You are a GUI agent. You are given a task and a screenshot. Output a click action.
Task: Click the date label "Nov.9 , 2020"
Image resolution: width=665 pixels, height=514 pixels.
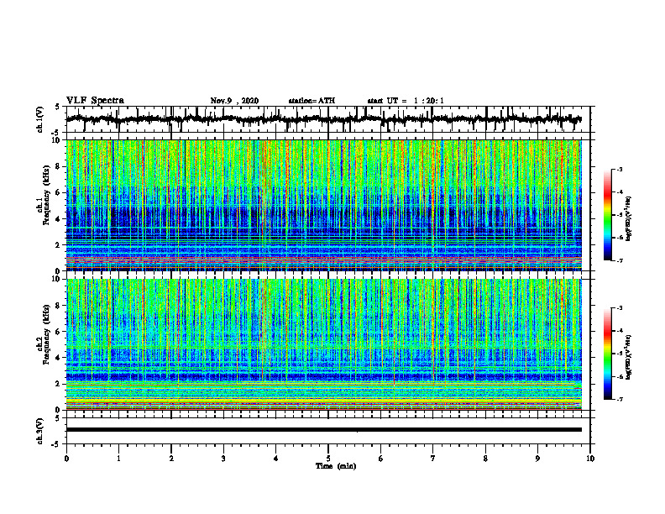(x=234, y=101)
